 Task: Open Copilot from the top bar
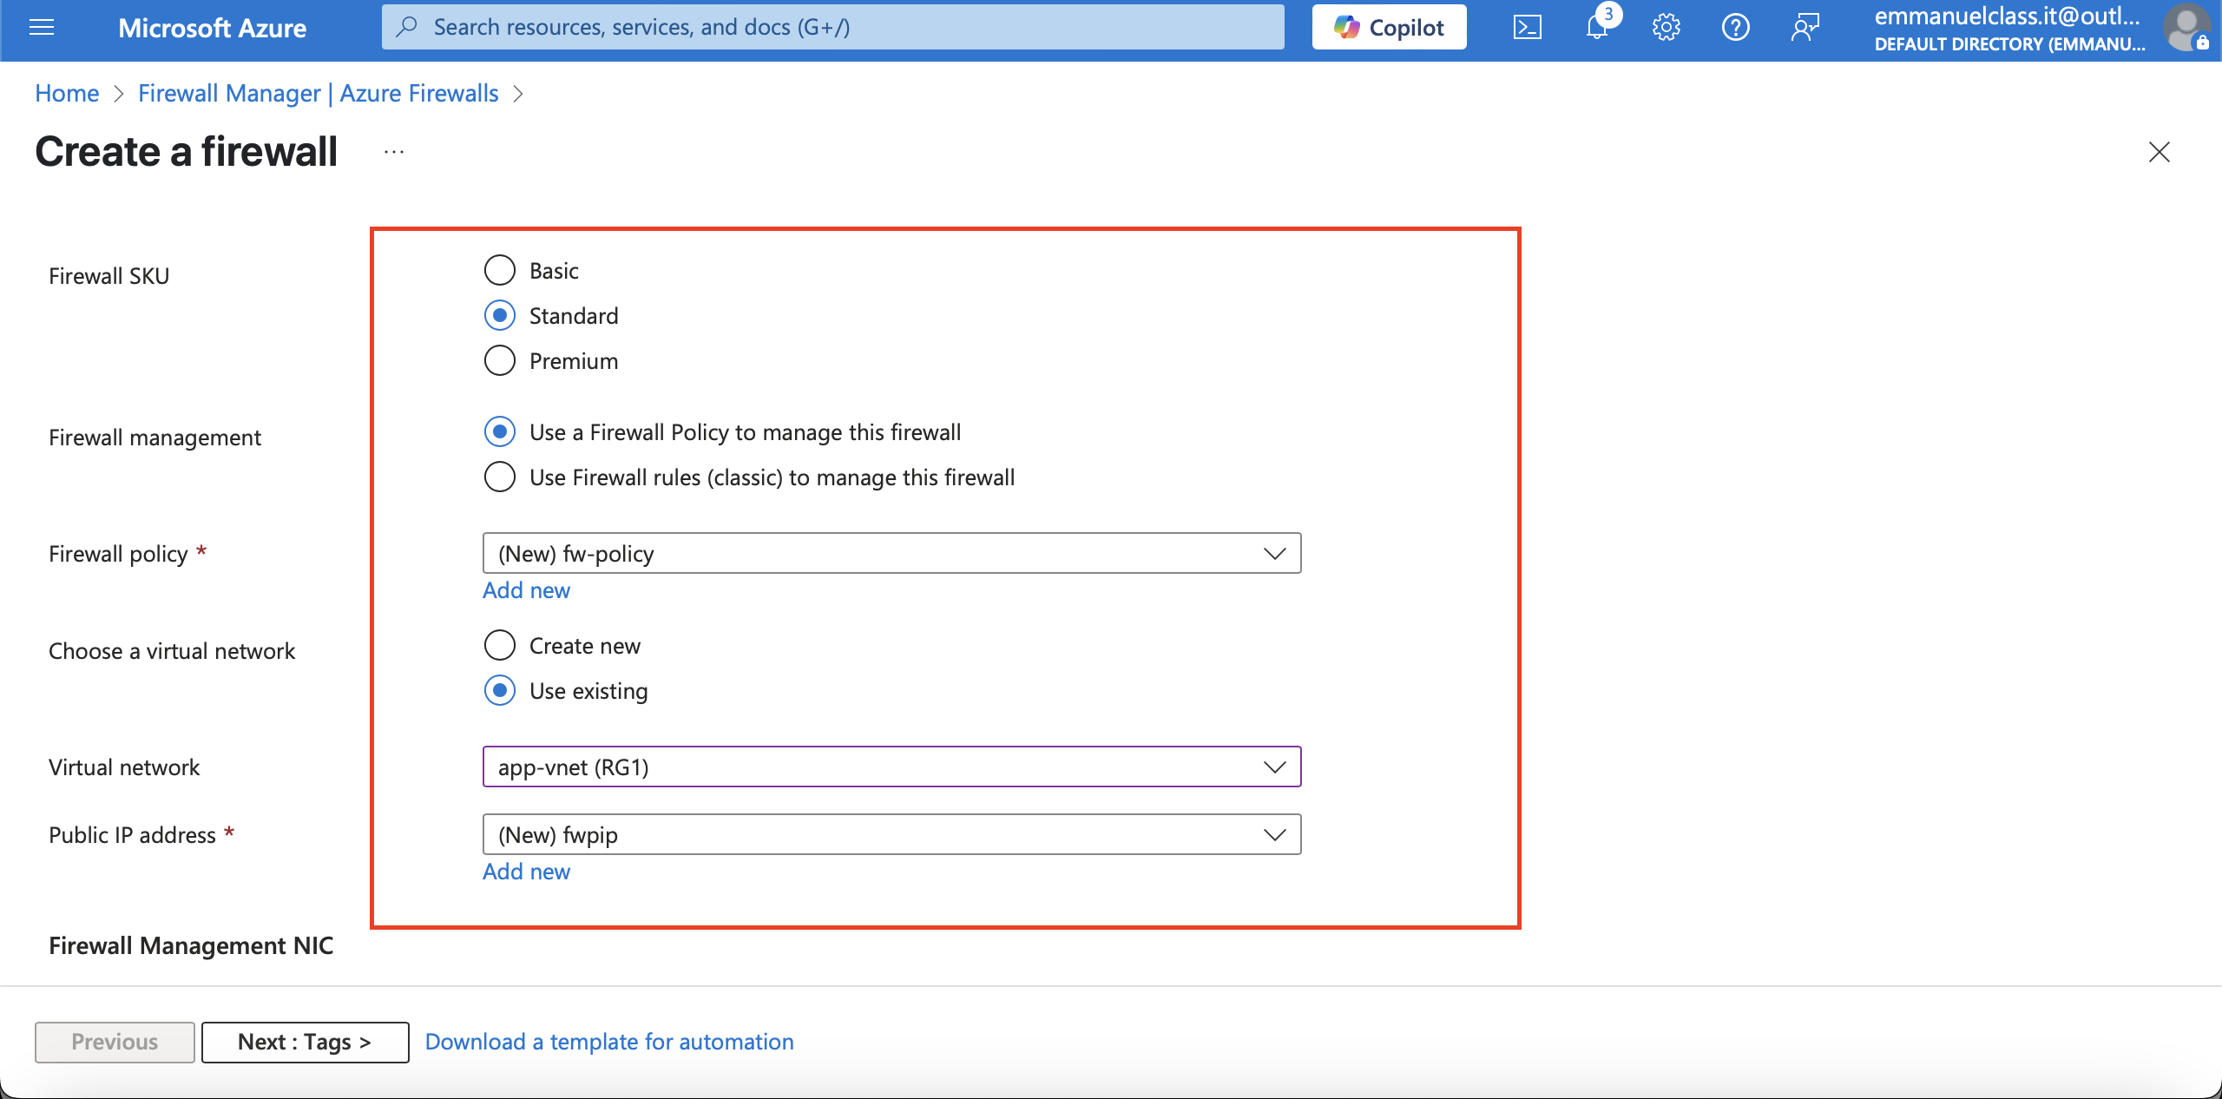(1389, 28)
